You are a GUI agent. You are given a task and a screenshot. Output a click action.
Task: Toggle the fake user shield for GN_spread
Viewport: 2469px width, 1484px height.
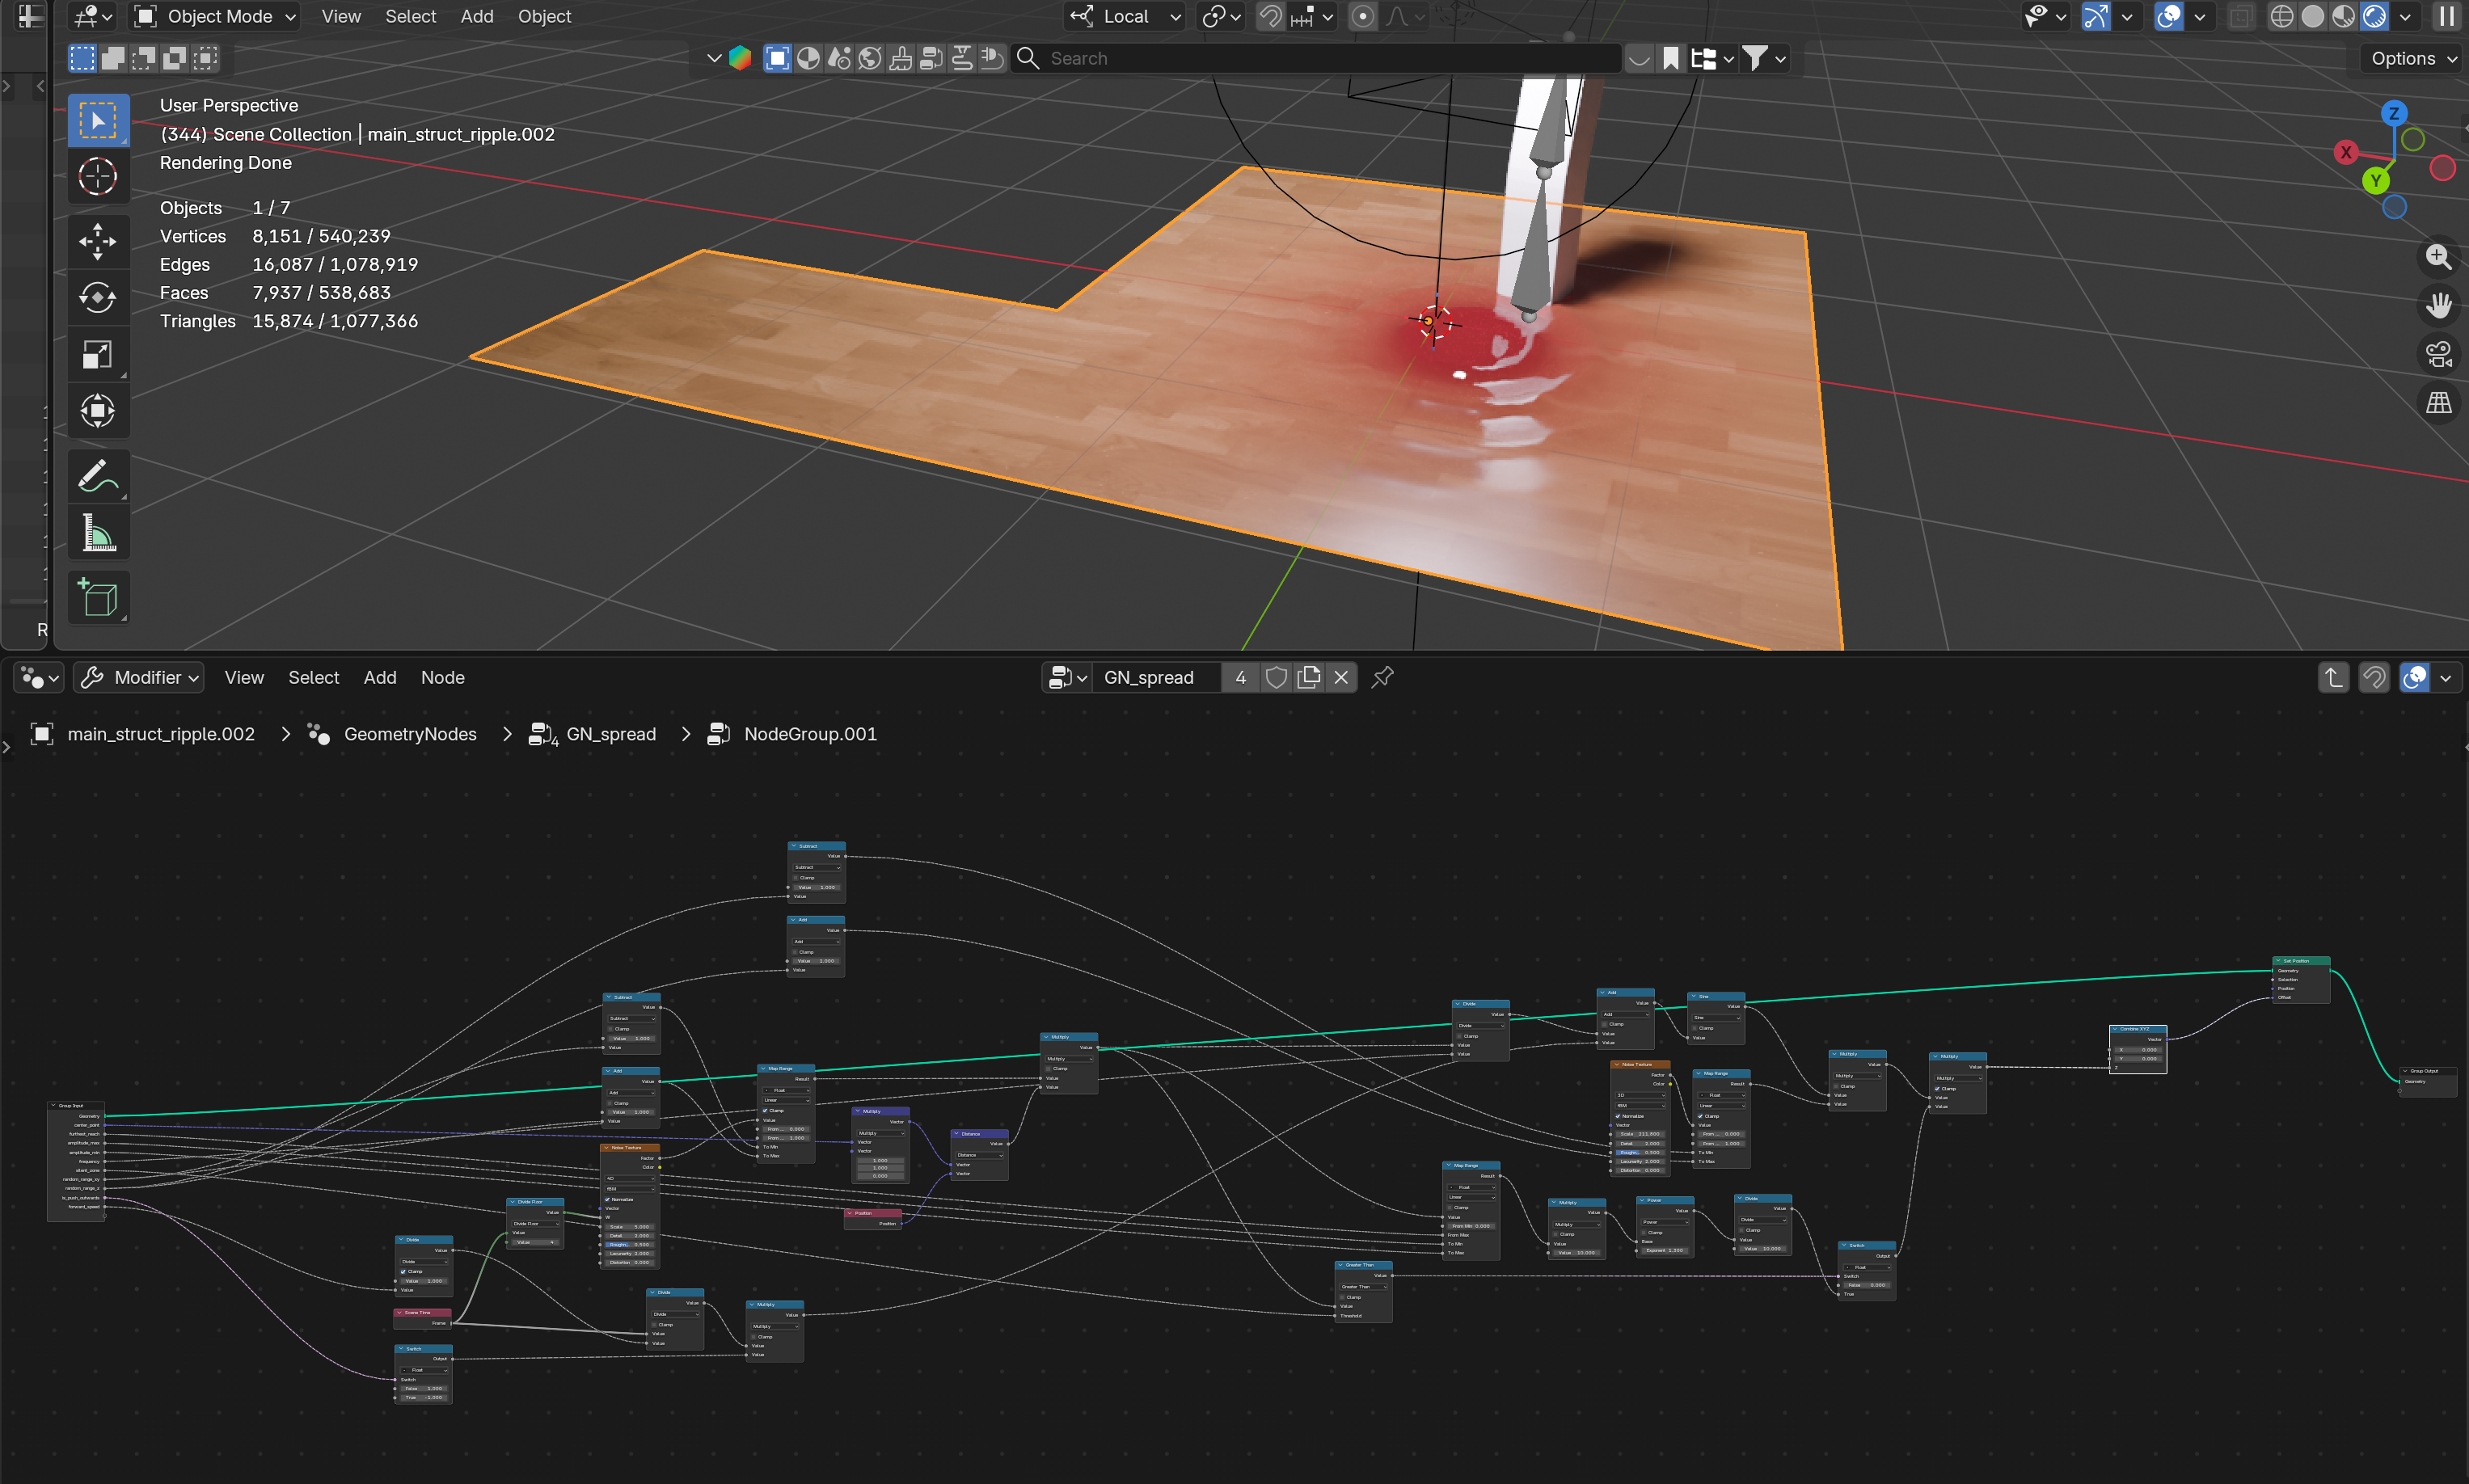pyautogui.click(x=1276, y=677)
